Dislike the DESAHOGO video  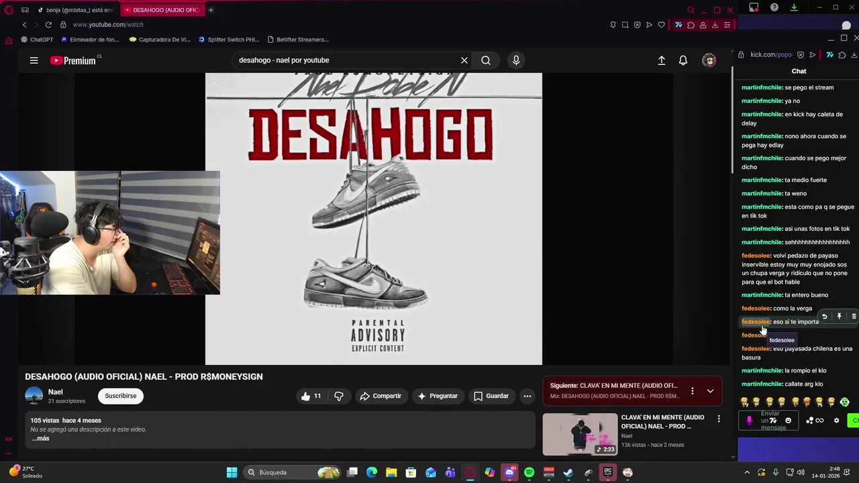click(339, 396)
